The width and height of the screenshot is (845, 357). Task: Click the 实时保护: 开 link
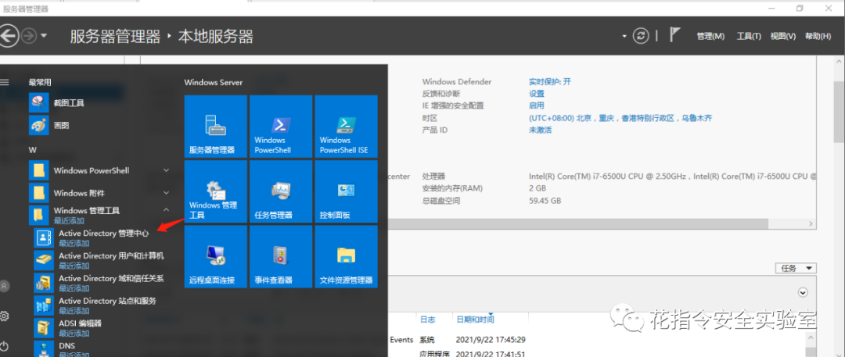[x=550, y=82]
